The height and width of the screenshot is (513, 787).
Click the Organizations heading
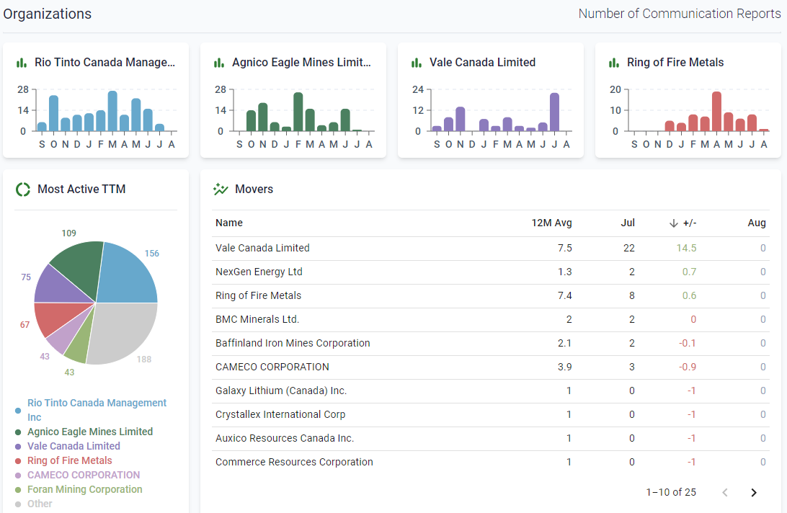pos(47,14)
